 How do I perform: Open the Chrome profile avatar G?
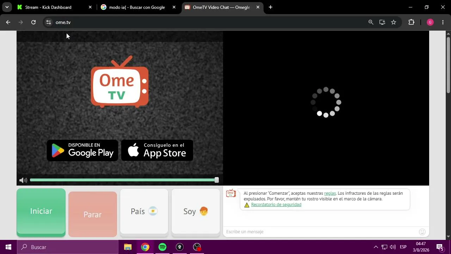[430, 22]
